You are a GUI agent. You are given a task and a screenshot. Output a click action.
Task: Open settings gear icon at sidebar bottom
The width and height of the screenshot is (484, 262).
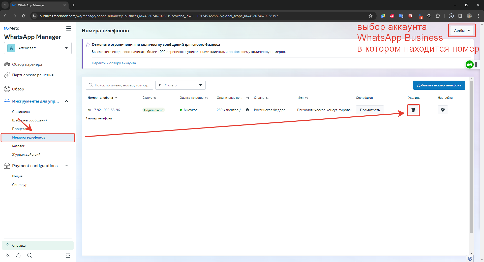click(x=8, y=255)
